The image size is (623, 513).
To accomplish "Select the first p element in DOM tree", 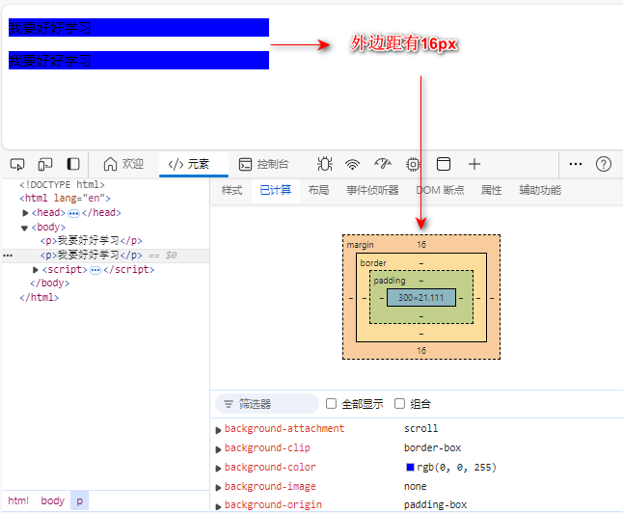I will click(91, 241).
